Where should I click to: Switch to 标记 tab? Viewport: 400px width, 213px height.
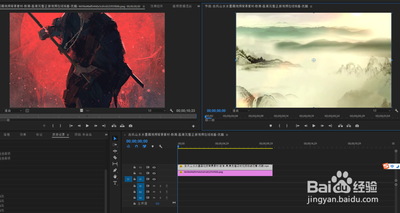pos(39,135)
